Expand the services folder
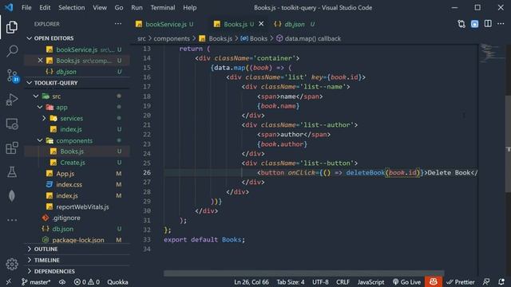 pyautogui.click(x=44, y=118)
